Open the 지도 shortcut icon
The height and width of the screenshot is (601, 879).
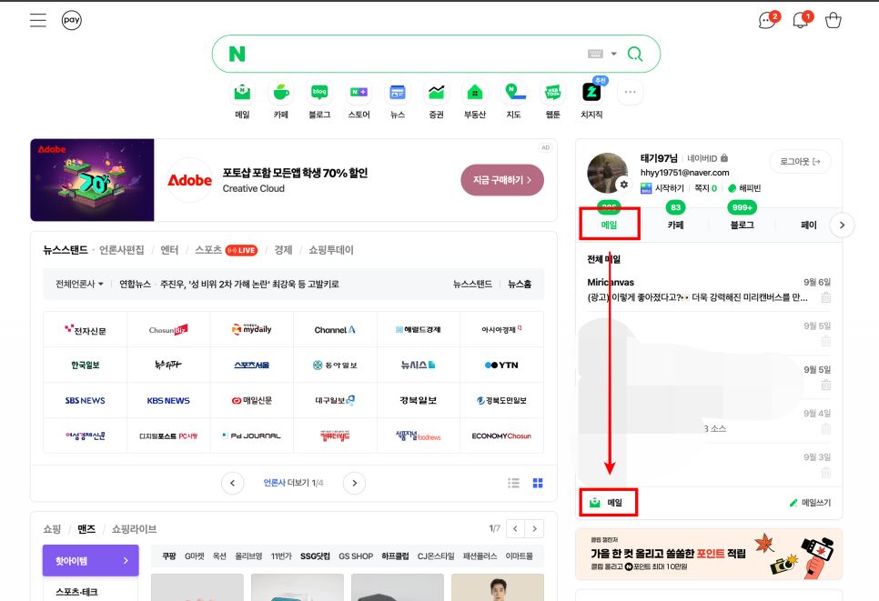[x=514, y=93]
